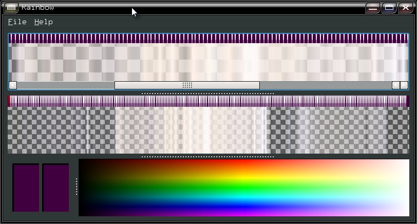Open the Help menu
The height and width of the screenshot is (224, 417).
point(44,22)
